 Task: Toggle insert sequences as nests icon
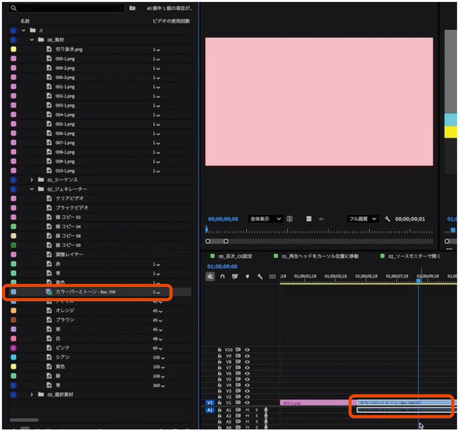coord(211,277)
